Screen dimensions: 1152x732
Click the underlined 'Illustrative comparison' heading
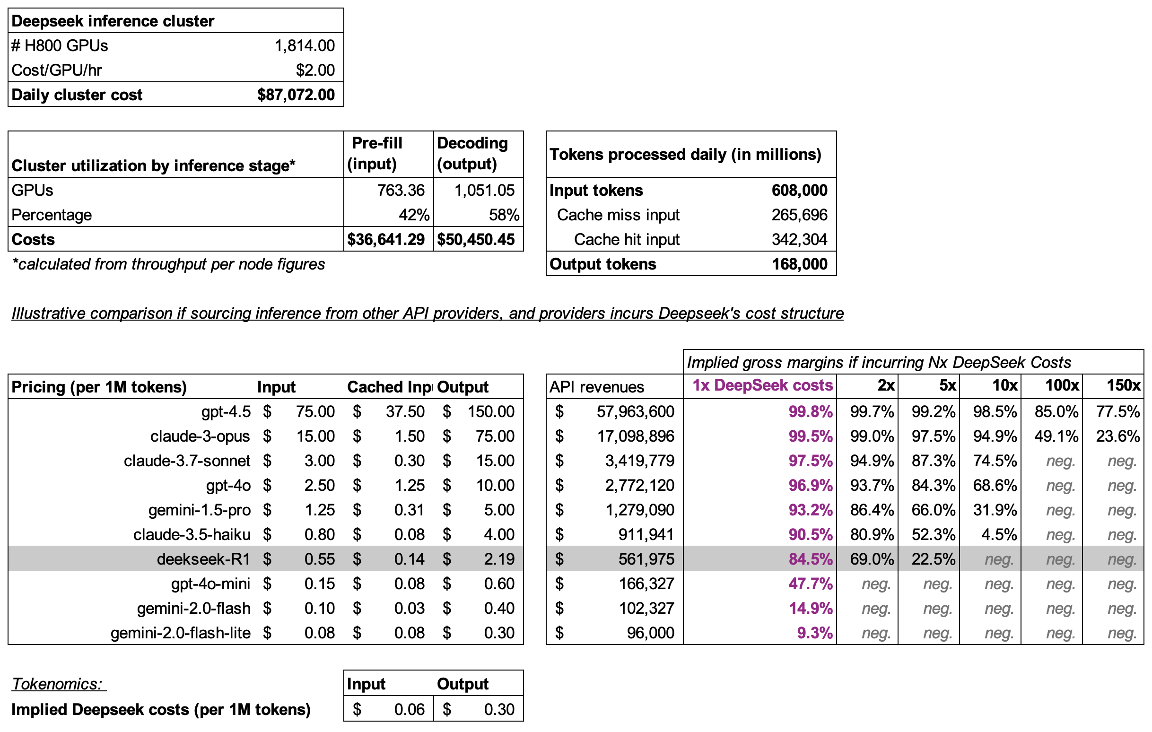[x=427, y=314]
